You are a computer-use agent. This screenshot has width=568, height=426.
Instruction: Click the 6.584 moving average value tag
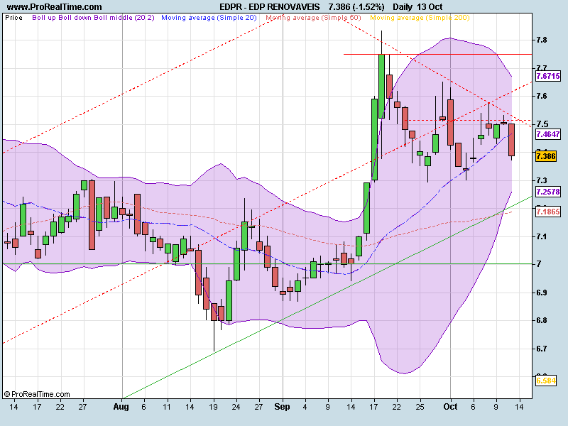(546, 381)
